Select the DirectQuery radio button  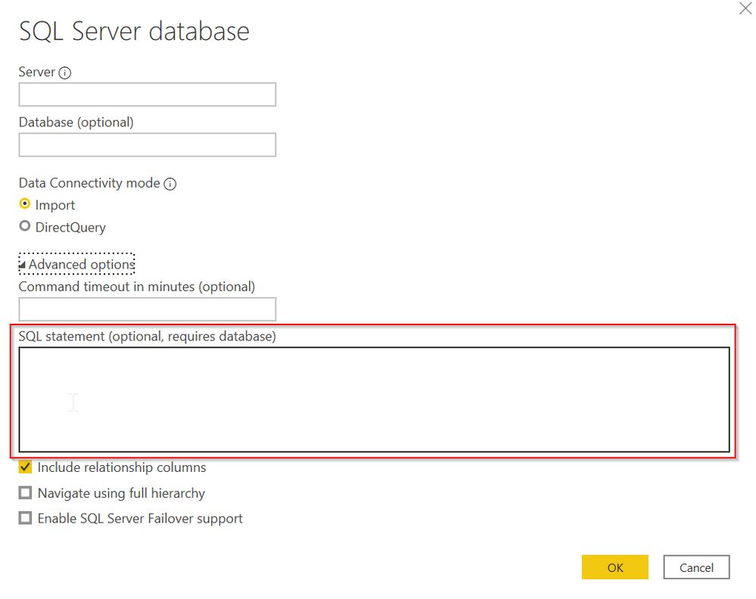(x=24, y=225)
